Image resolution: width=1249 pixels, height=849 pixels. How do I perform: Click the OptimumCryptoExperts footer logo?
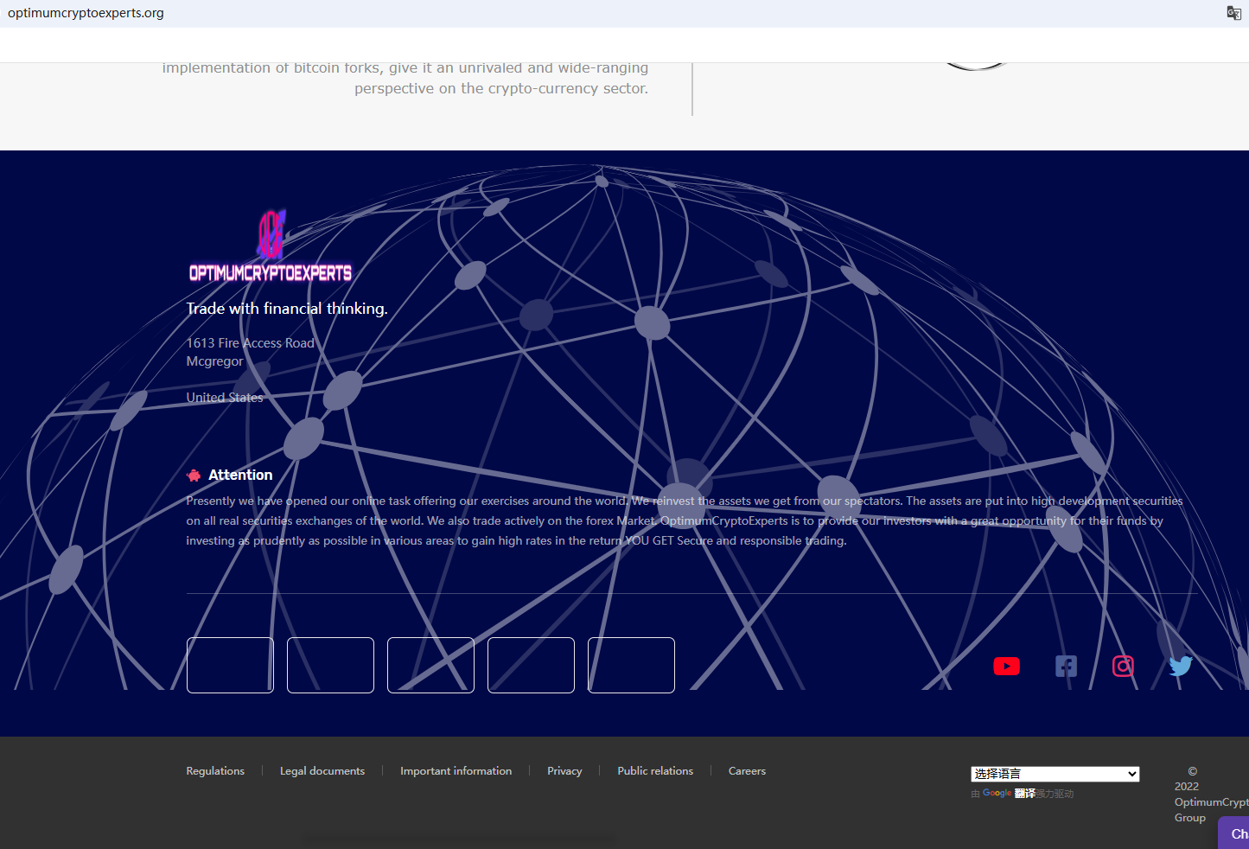coord(271,246)
